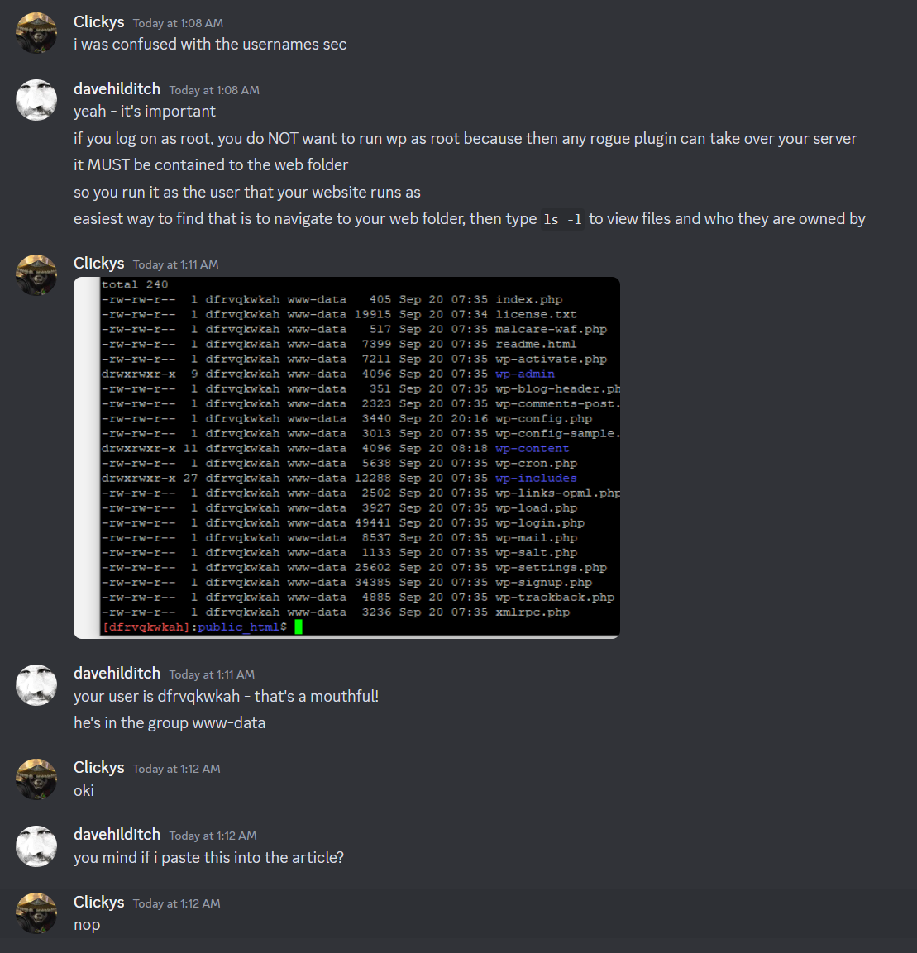Screen dimensions: 917x953
Task: Click message 'you mind if i paste this into the article?'
Action: [x=208, y=858]
